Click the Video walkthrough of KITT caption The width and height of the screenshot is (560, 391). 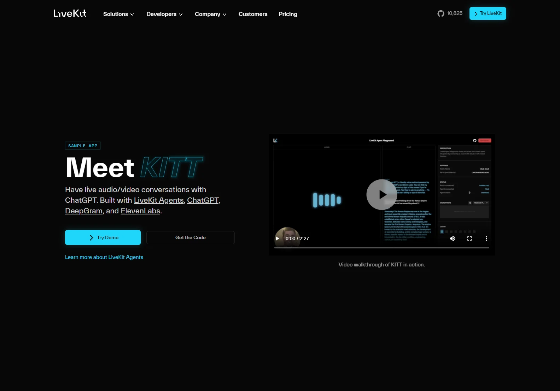(382, 265)
